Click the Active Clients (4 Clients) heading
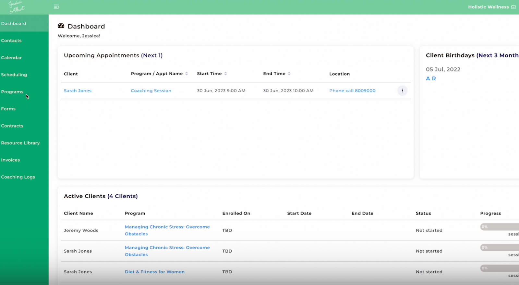The image size is (519, 285). coord(101,196)
